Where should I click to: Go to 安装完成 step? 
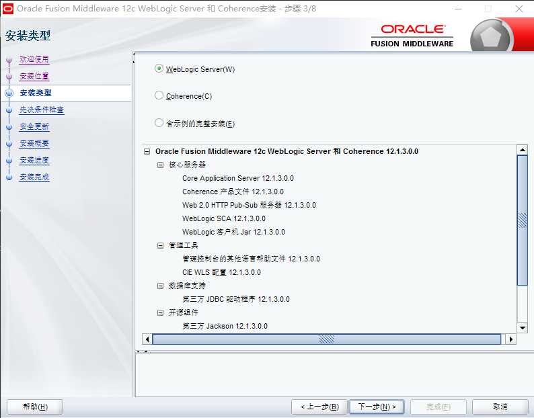pos(34,177)
